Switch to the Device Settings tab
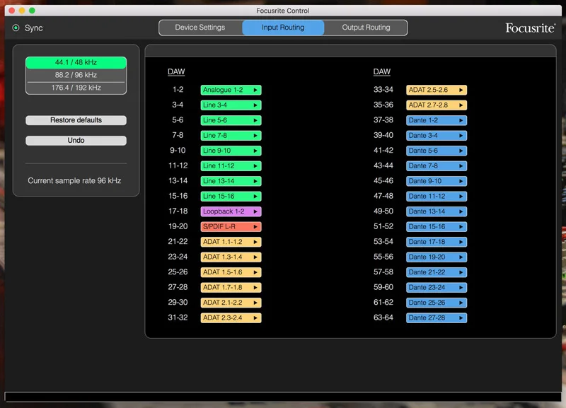 200,28
